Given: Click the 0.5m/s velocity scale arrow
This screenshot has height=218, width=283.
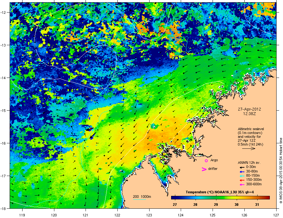Looking at the screenshot, I should click(249, 148).
